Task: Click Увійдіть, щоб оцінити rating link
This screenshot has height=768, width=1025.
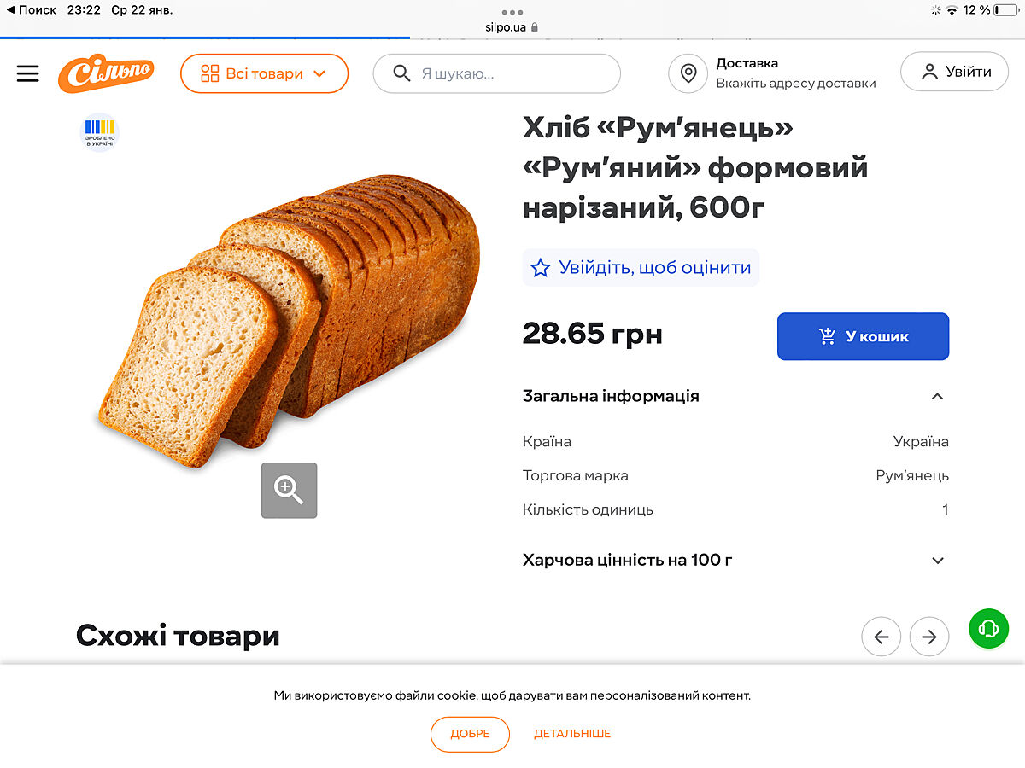Action: tap(641, 268)
